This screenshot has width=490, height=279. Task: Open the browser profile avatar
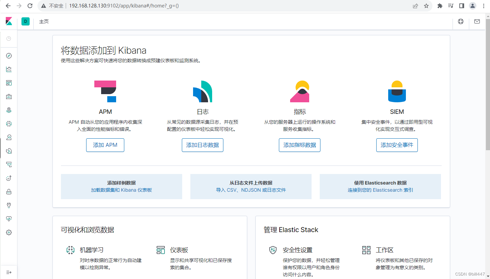point(473,6)
